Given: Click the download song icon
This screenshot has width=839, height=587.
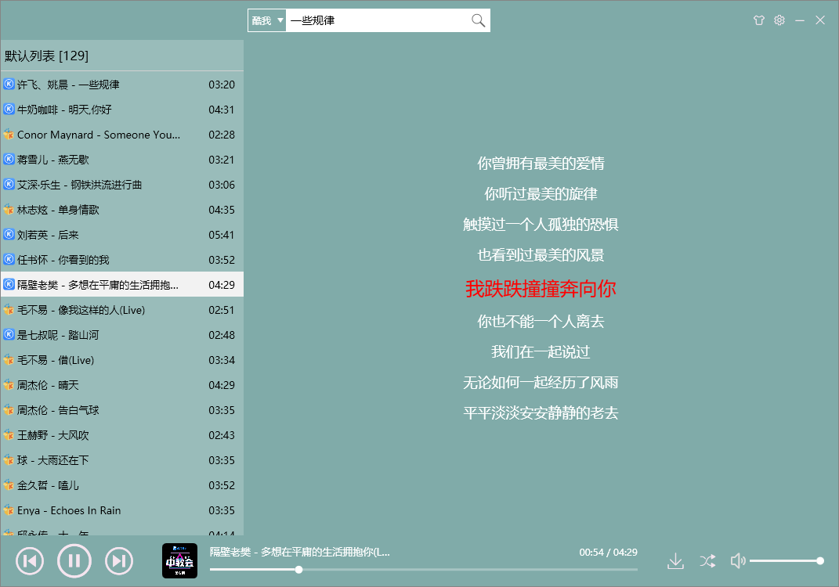Looking at the screenshot, I should pyautogui.click(x=675, y=560).
